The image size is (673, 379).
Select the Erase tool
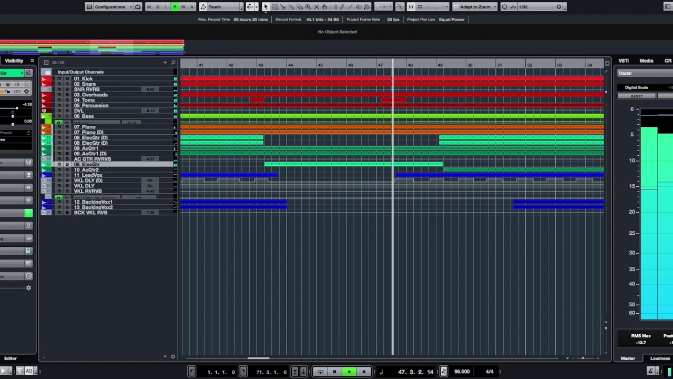pyautogui.click(x=300, y=7)
